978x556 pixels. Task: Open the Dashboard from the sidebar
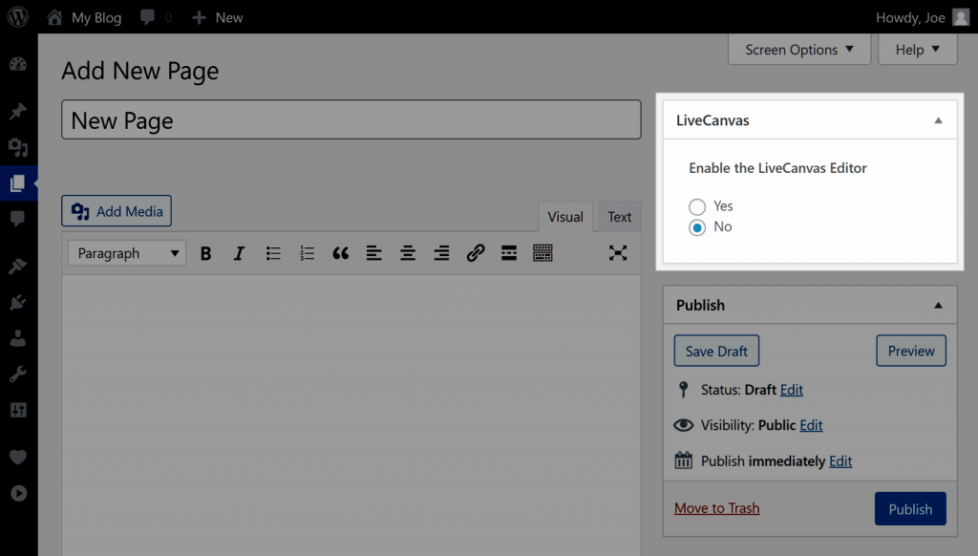click(17, 62)
